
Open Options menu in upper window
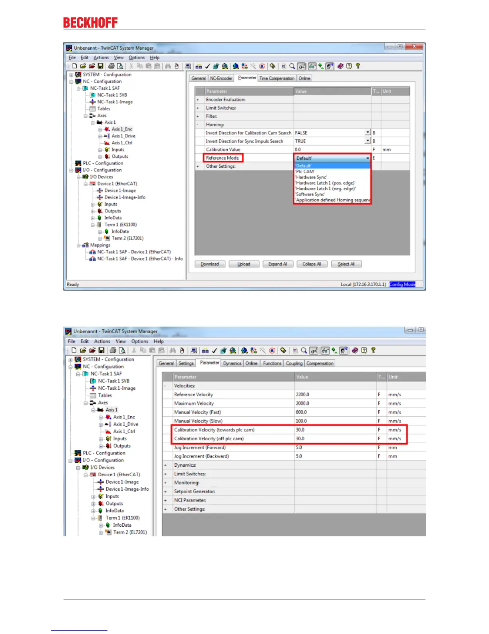pos(137,58)
